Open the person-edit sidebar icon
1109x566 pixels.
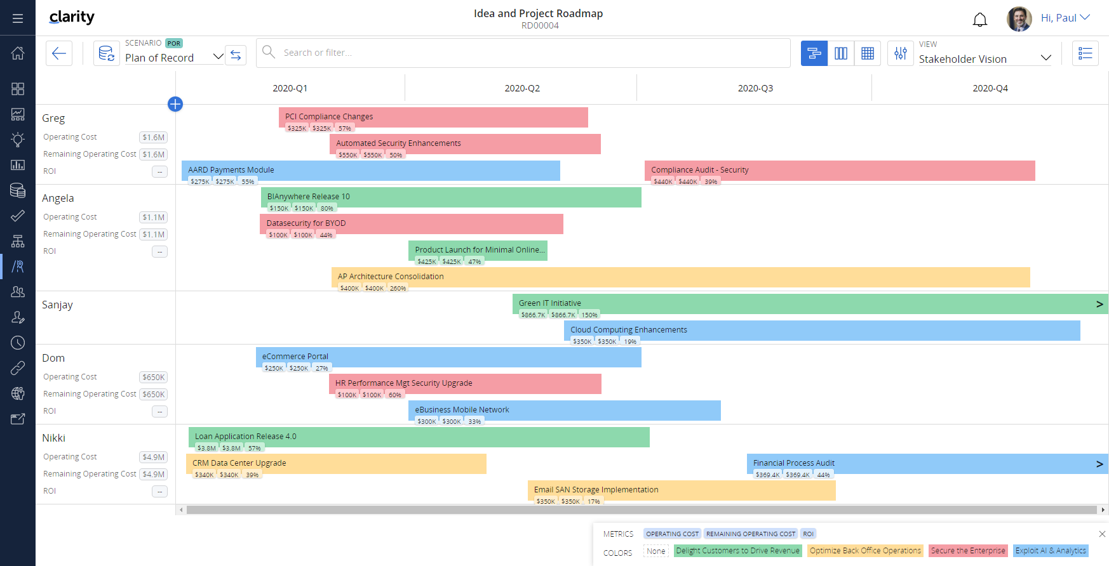tap(18, 317)
